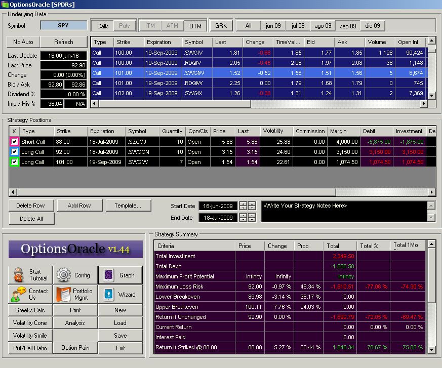Open Volatility Cone tool
This screenshot has width=442, height=368.
click(30, 323)
